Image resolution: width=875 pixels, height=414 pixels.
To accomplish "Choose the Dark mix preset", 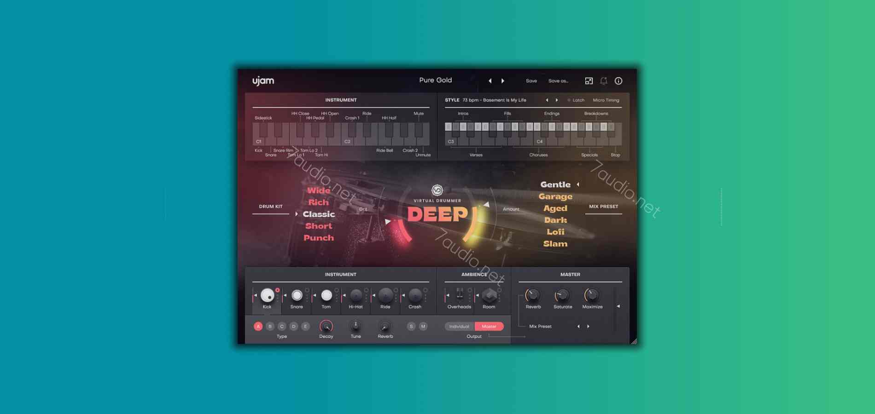I will click(x=555, y=220).
